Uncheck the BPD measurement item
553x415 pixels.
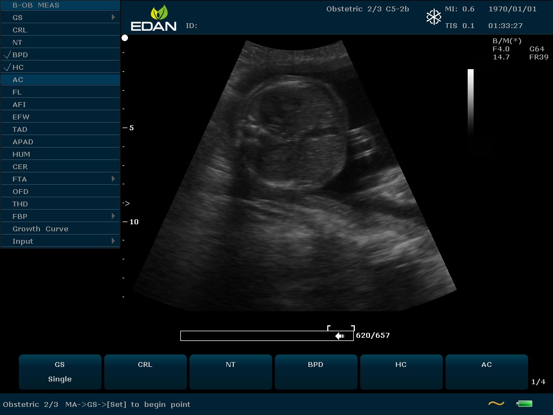pos(20,55)
